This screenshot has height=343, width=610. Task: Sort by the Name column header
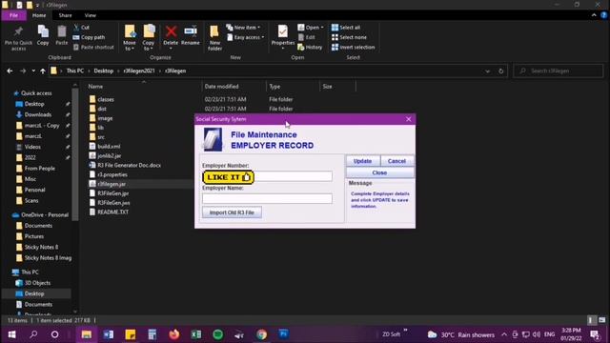pos(95,87)
